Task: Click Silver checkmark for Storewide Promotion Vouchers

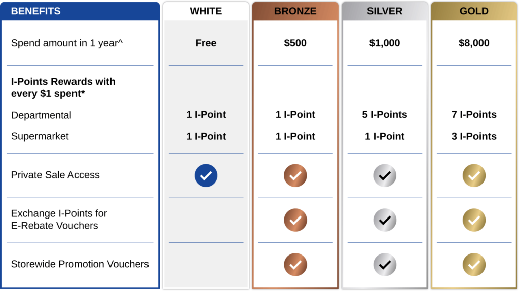Action: click(x=385, y=264)
